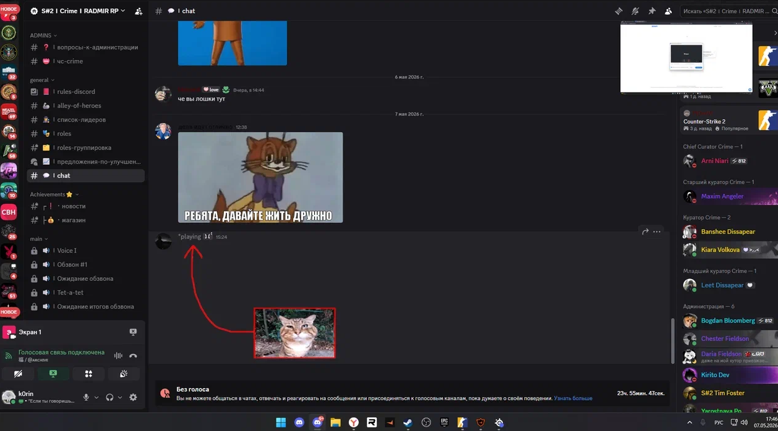Mute the microphone in the user panel

point(87,397)
